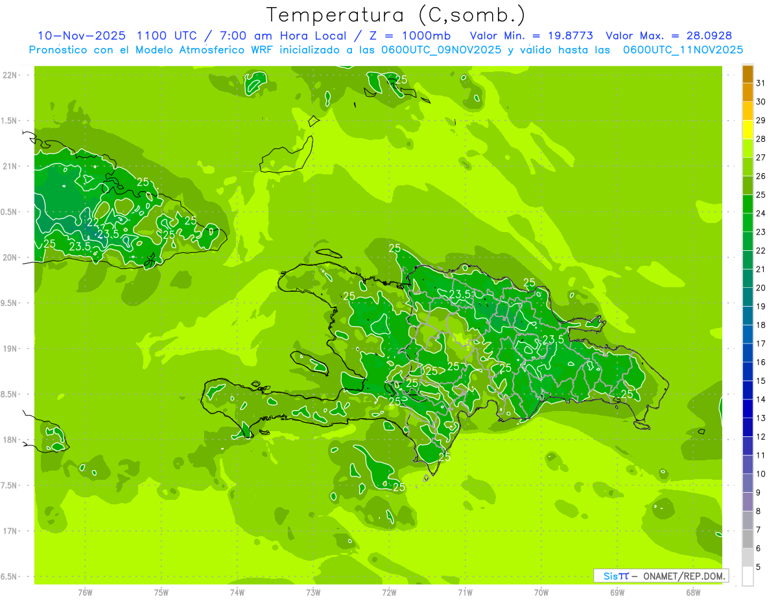Pick the dark blue swatch between 13 and 14

(748, 408)
